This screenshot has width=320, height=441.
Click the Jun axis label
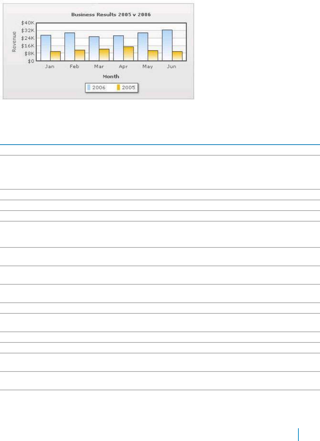pos(172,67)
